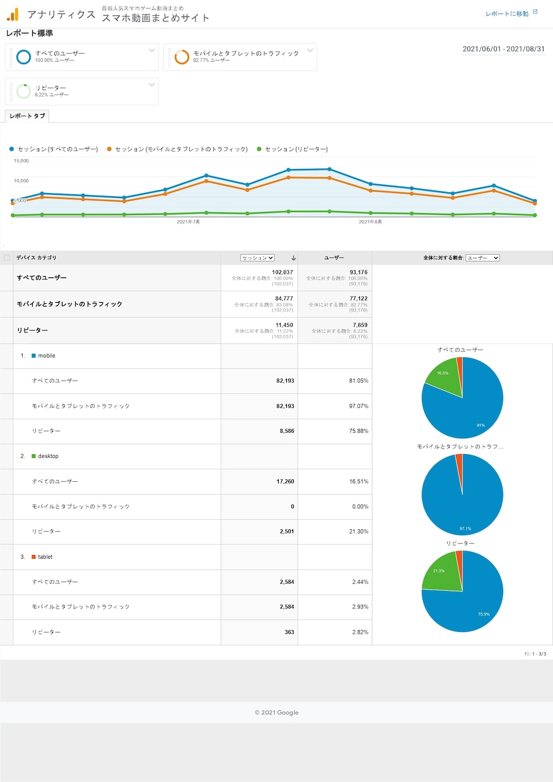
Task: Open the external link icon beside レポートに移動
Action: click(535, 12)
